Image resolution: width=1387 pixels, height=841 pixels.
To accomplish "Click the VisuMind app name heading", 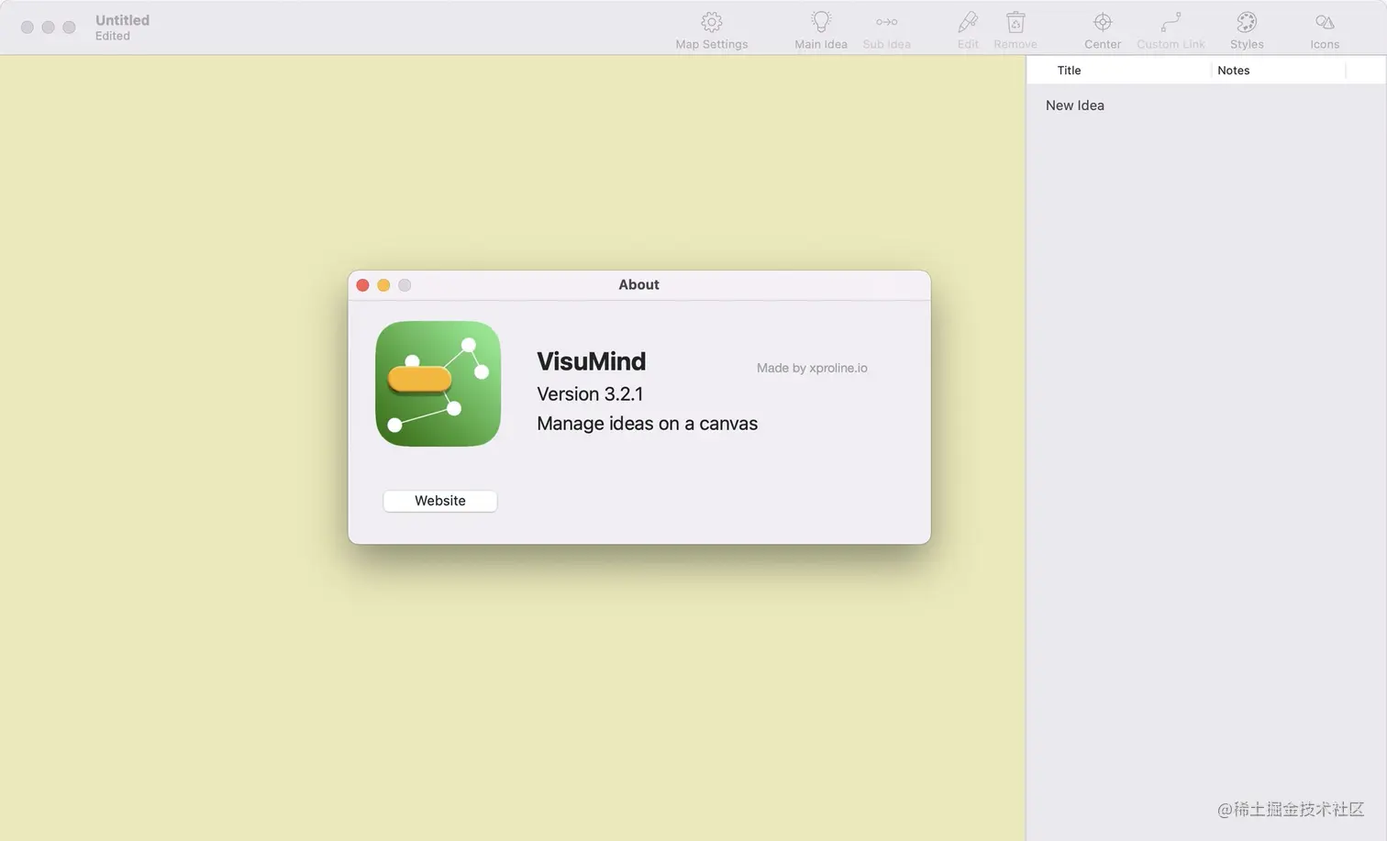I will click(592, 361).
